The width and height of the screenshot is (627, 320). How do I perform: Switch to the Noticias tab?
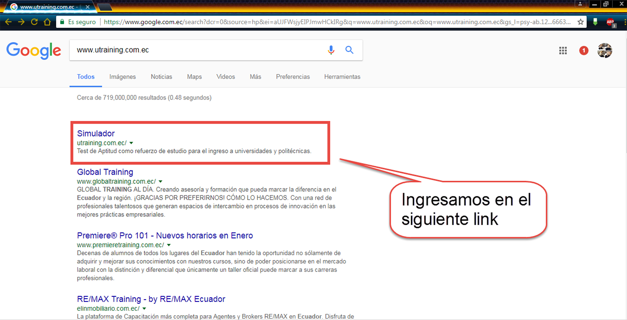[x=161, y=77]
